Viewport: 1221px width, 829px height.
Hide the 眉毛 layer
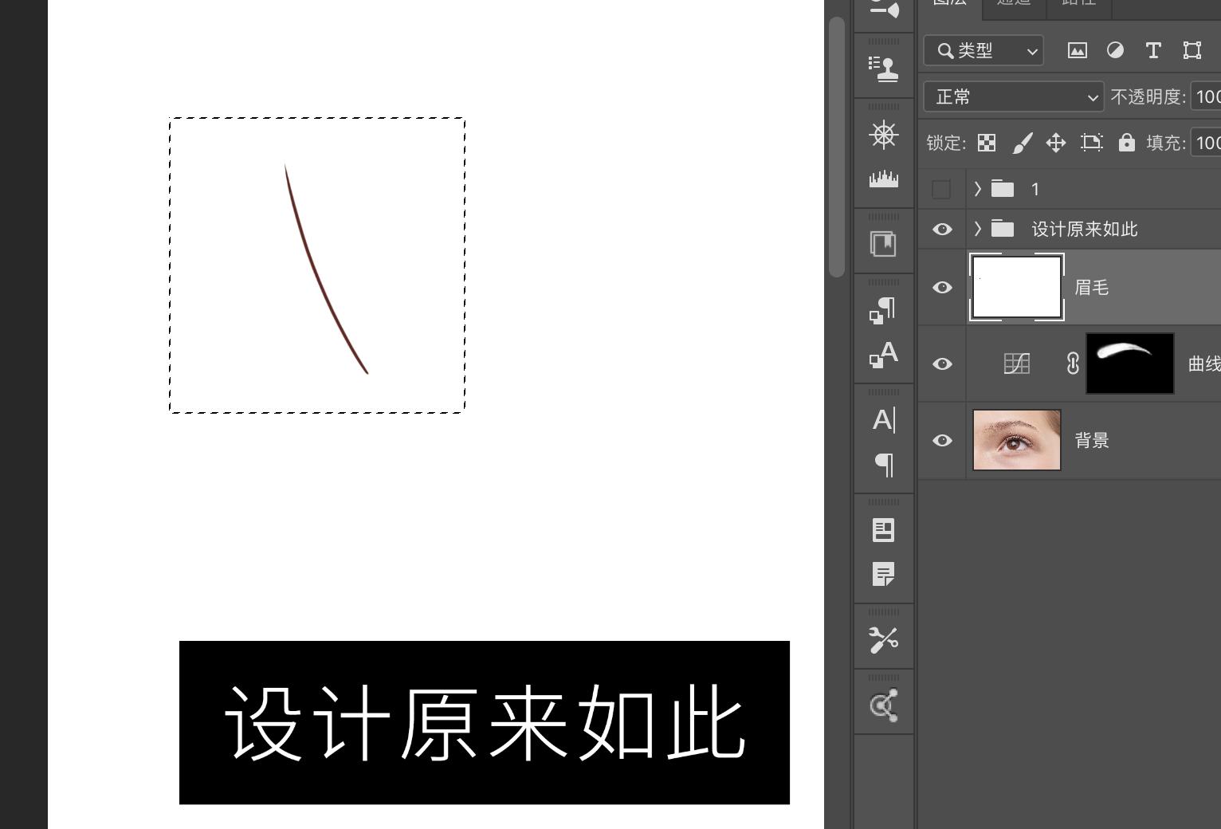click(942, 287)
